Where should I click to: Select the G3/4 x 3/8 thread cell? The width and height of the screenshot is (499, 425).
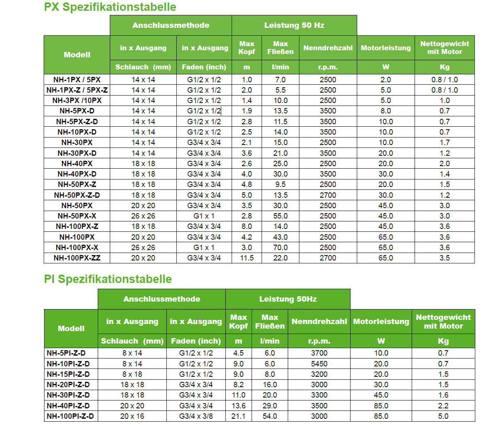tap(196, 416)
